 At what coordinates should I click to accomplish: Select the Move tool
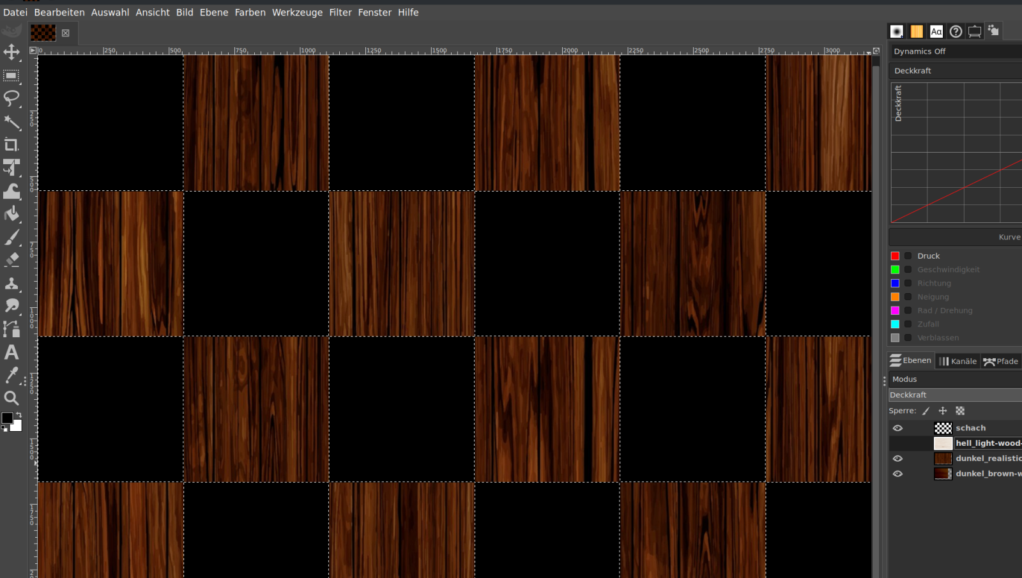(11, 52)
